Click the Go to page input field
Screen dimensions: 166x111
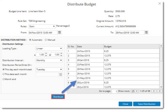115,91
